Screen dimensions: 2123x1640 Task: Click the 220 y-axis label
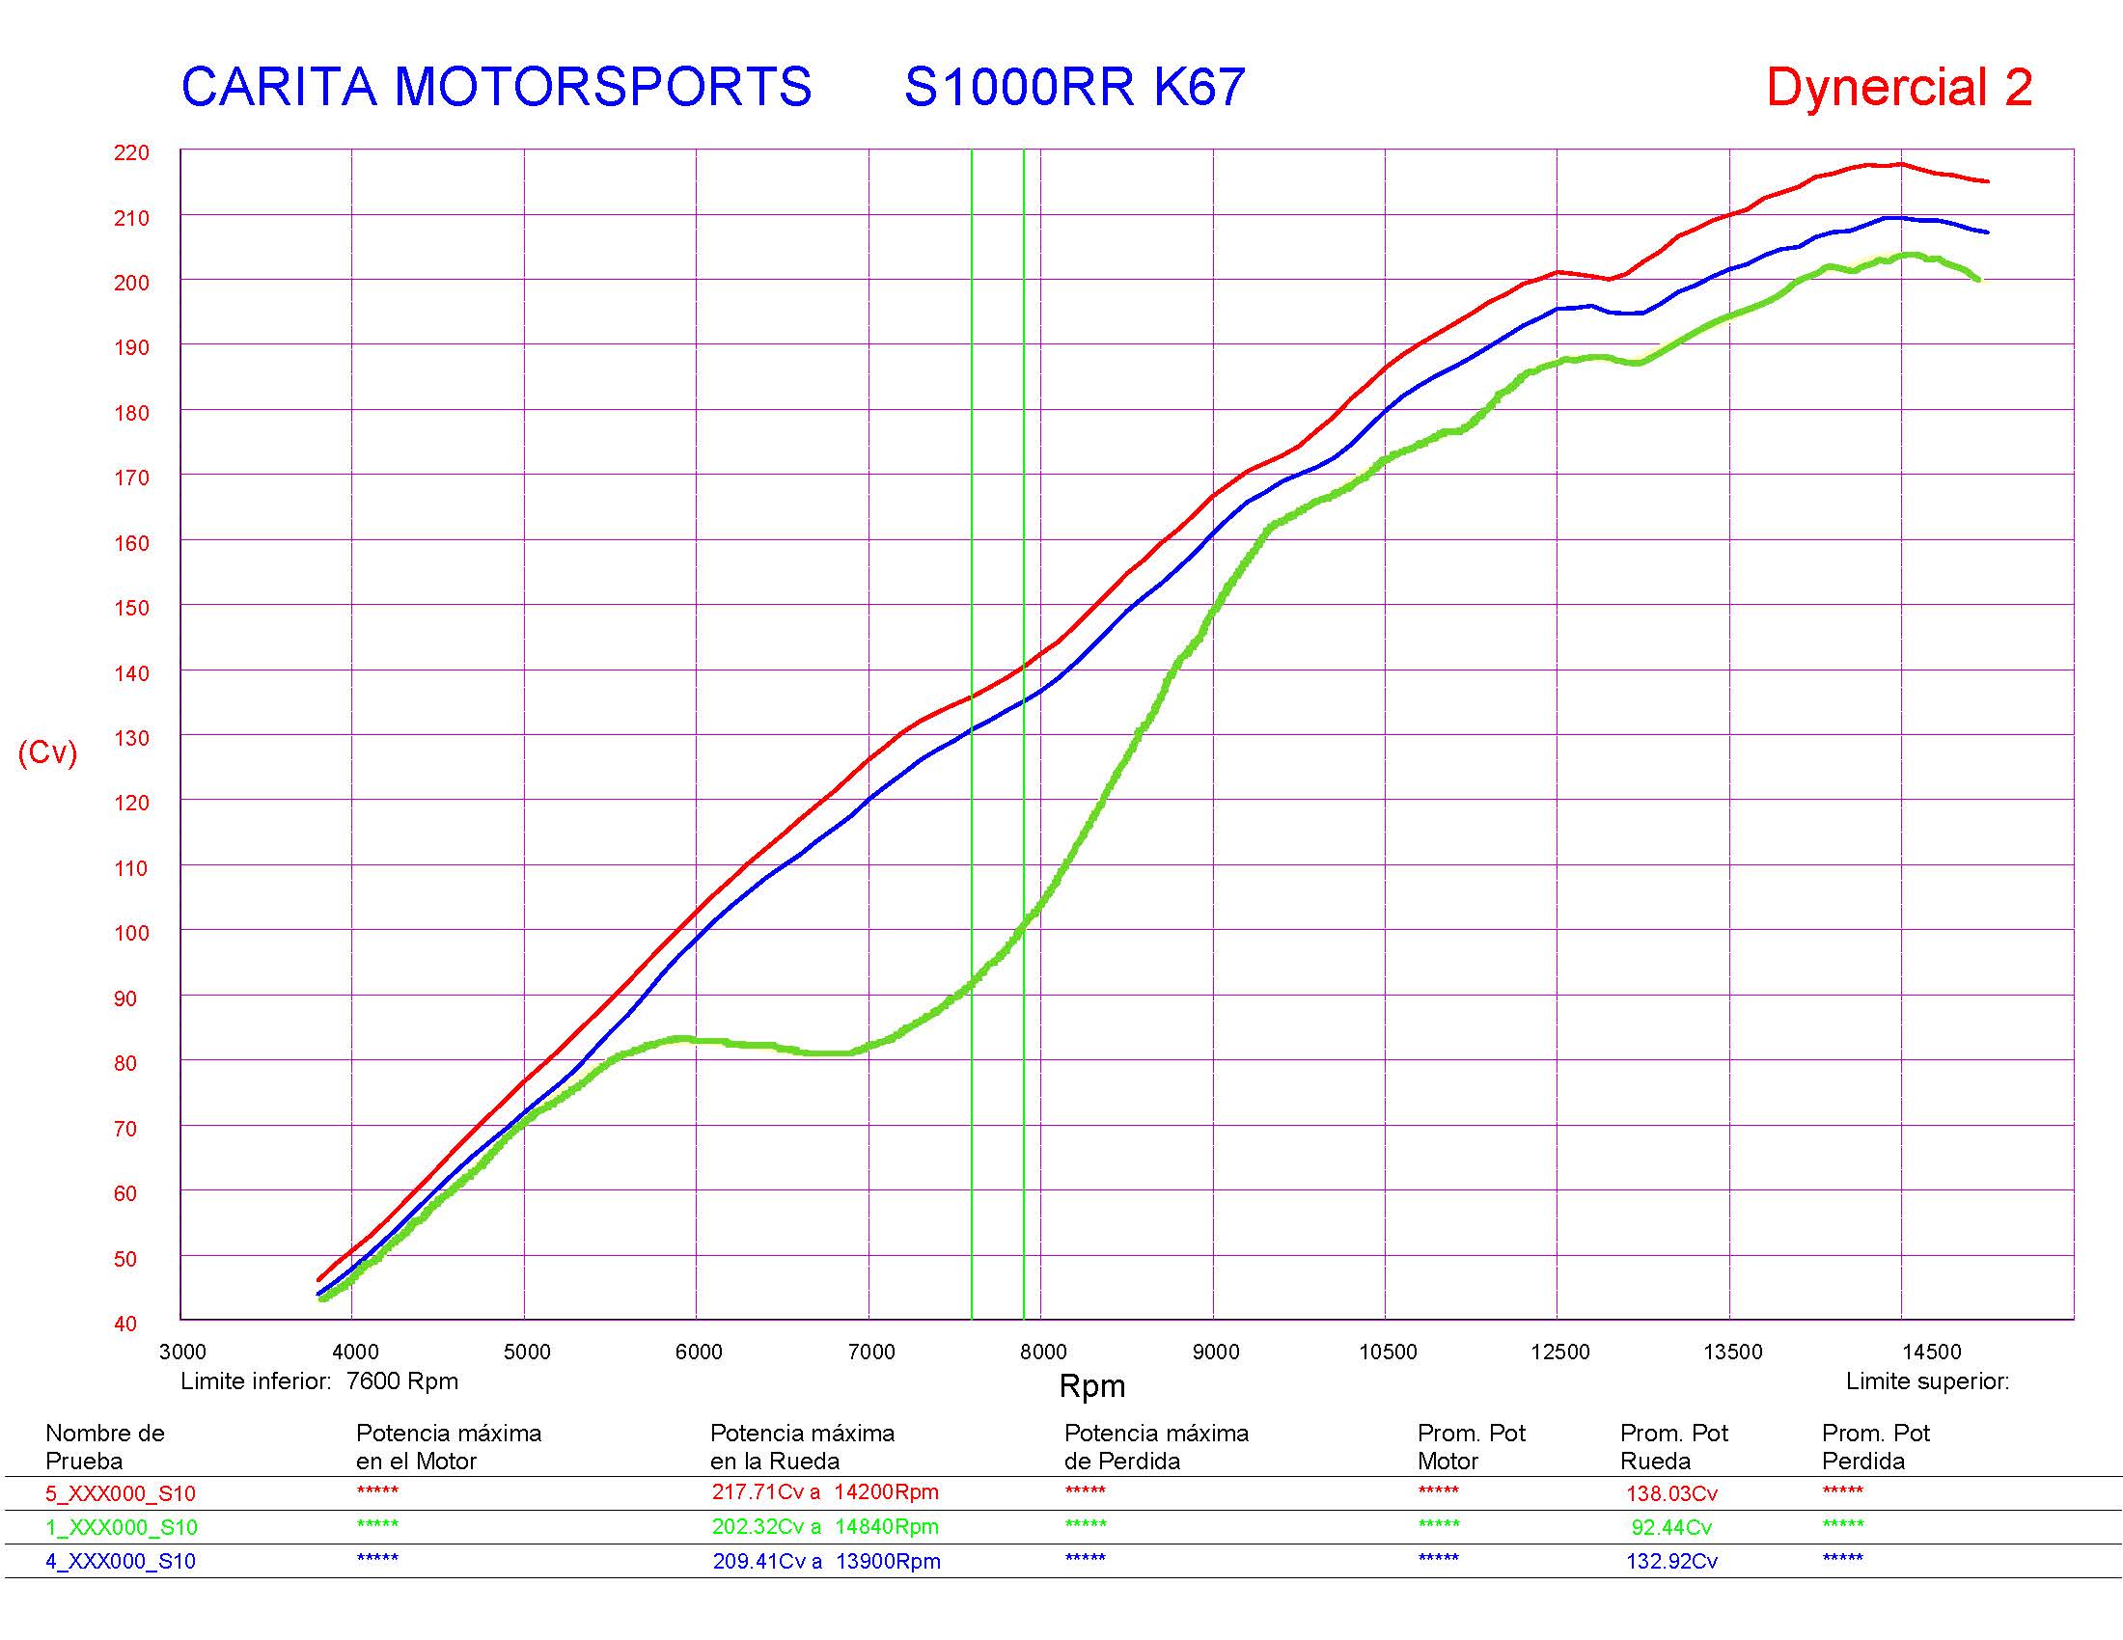[131, 152]
